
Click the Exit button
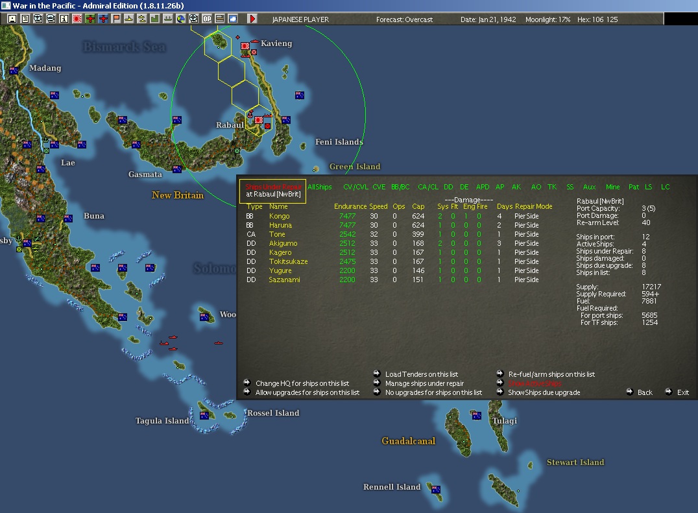pos(683,392)
